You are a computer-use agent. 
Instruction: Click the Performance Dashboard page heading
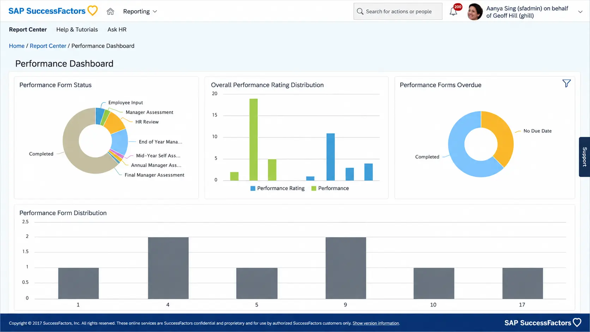coord(64,64)
